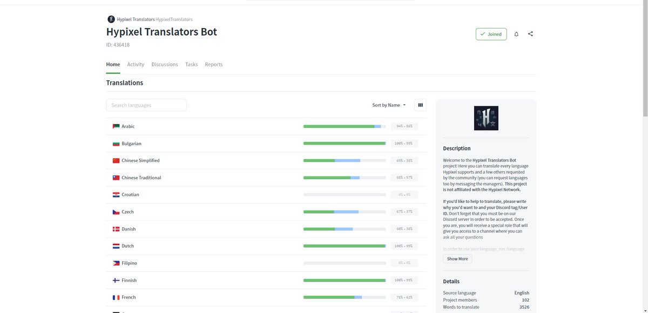The height and width of the screenshot is (313, 648).
Task: Open the Discussions tab
Action: pos(165,64)
